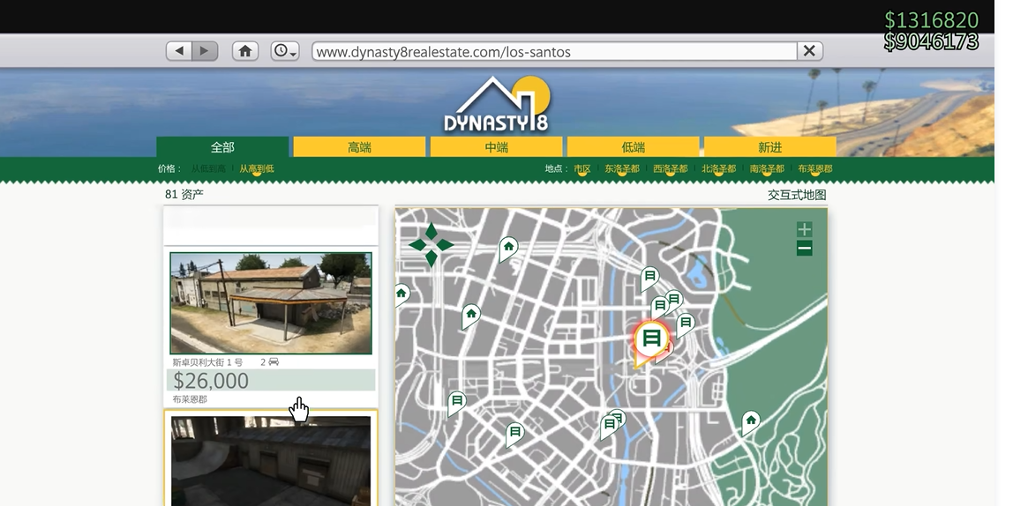Viewport: 1013px width, 506px height.
Task: Go back with the browser back arrow
Action: point(179,51)
